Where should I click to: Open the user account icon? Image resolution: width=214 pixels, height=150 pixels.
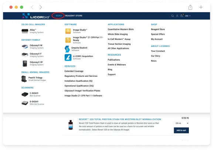point(177,16)
